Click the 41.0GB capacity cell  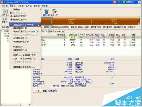point(132,40)
